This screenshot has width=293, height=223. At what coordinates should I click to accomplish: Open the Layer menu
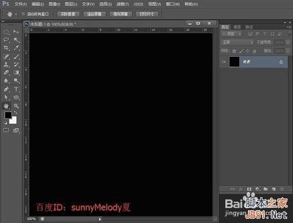coord(71,4)
